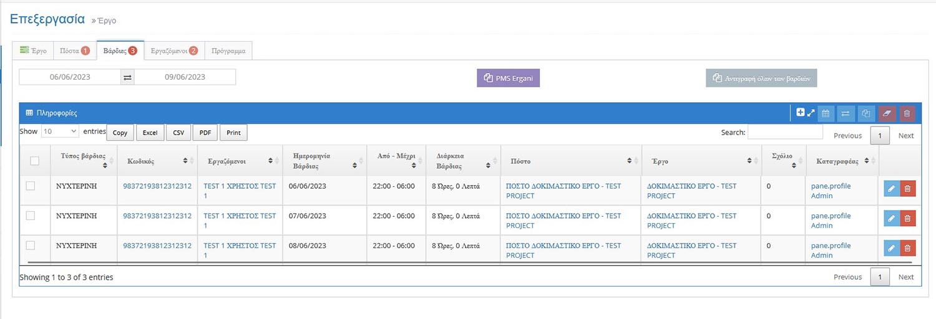Click the end date field 09/06/2023
Viewport: 936px width, 319px height.
[x=185, y=77]
